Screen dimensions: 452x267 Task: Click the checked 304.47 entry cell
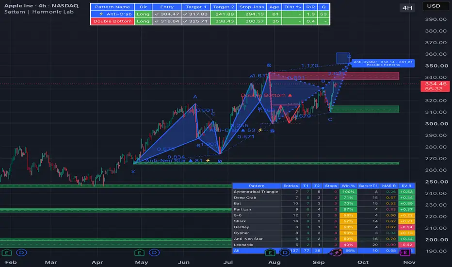pyautogui.click(x=167, y=14)
